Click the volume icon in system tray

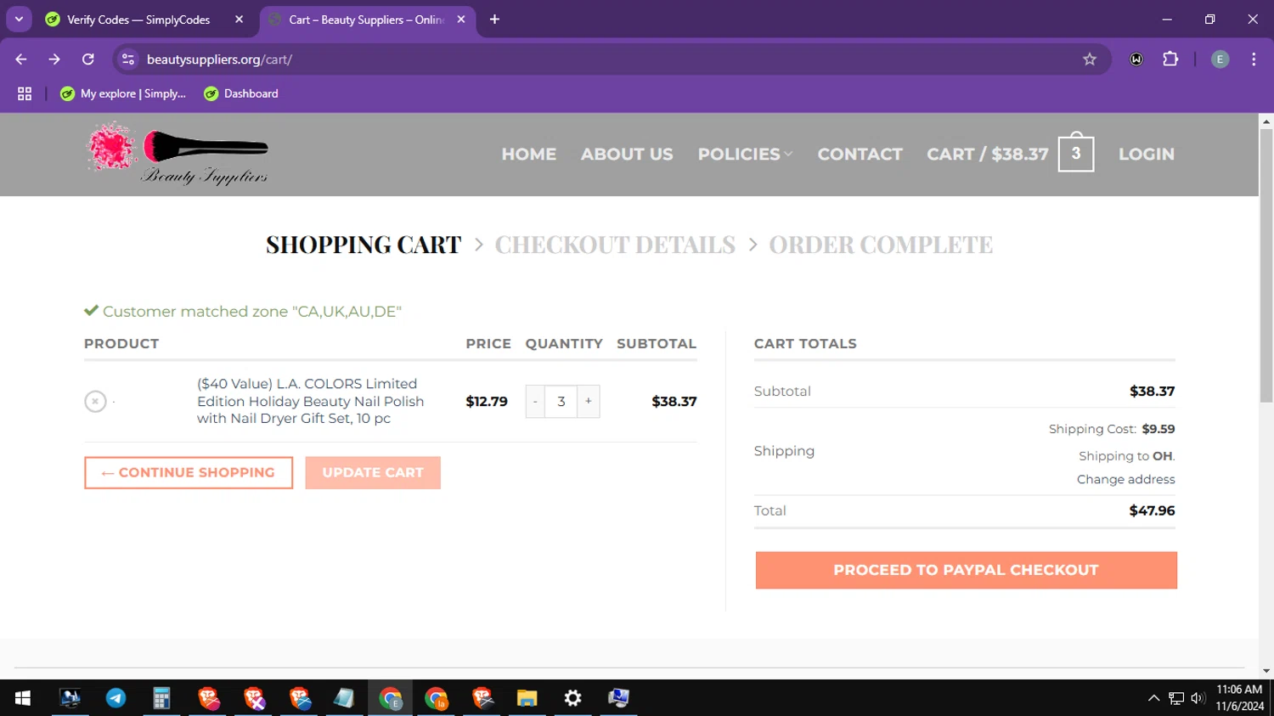(1198, 698)
